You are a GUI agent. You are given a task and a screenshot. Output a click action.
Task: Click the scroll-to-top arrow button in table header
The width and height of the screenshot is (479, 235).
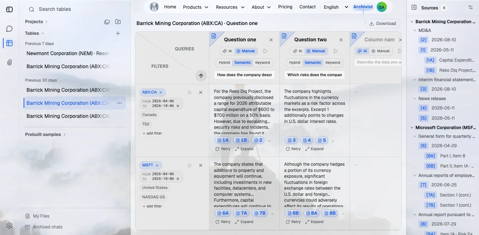201,76
